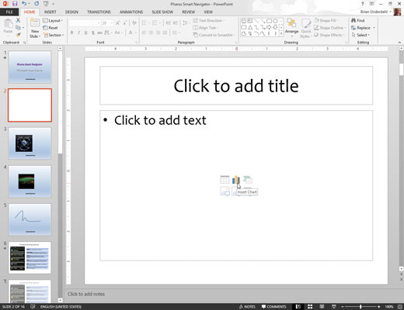The height and width of the screenshot is (310, 404).
Task: Switch to Slide Sorter view in status bar
Action: pyautogui.click(x=310, y=307)
